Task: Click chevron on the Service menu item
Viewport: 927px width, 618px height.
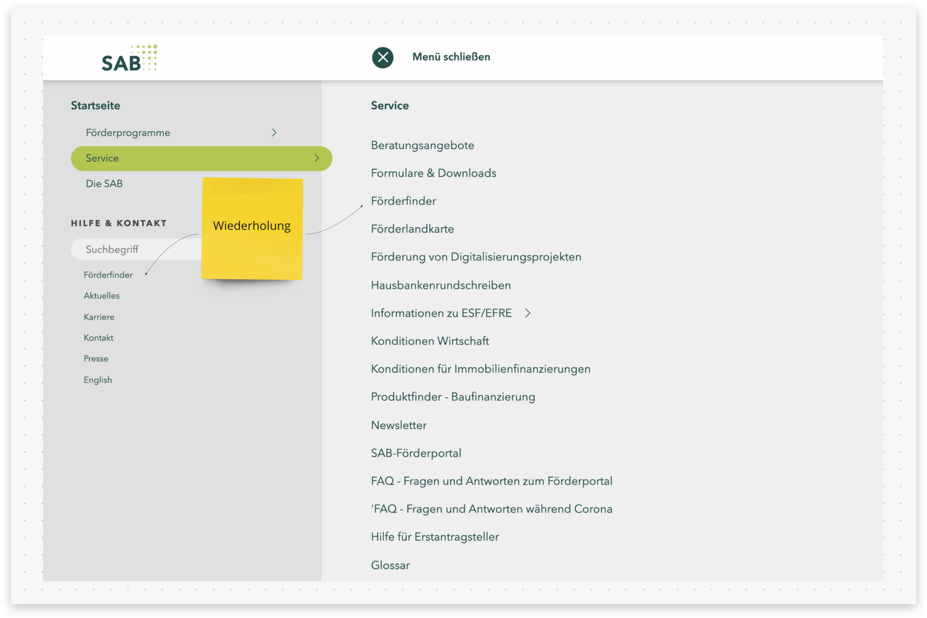Action: click(317, 158)
